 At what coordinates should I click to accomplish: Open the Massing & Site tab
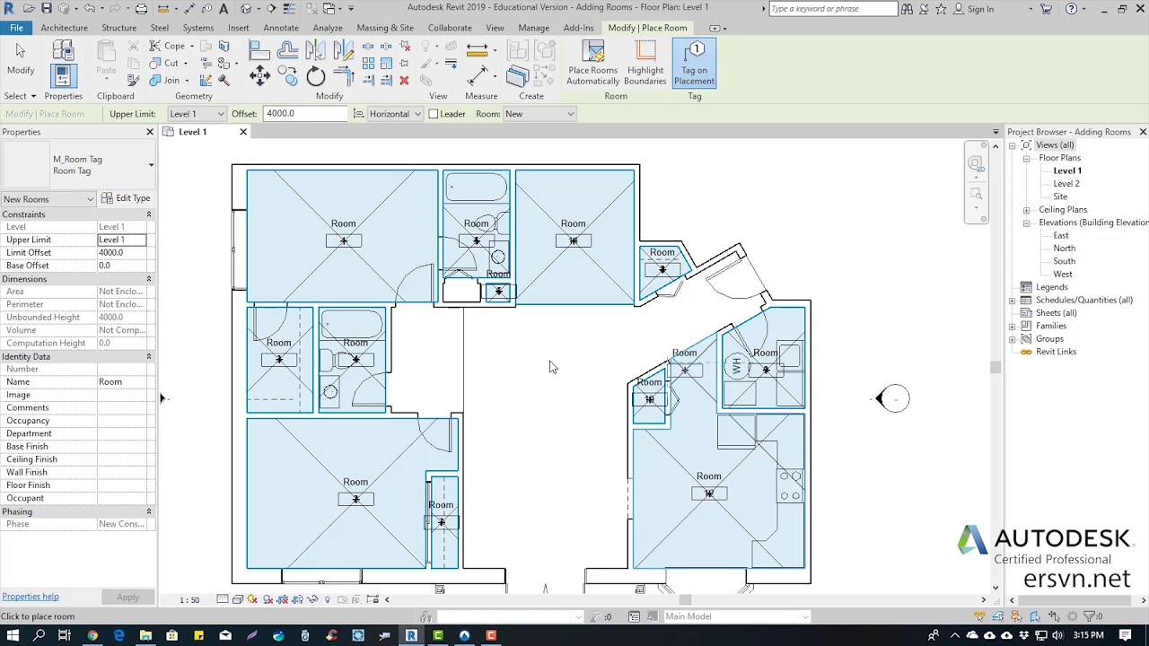click(385, 28)
